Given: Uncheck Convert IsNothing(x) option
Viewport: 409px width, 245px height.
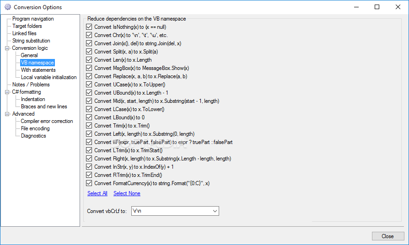Looking at the screenshot, I should click(89, 27).
